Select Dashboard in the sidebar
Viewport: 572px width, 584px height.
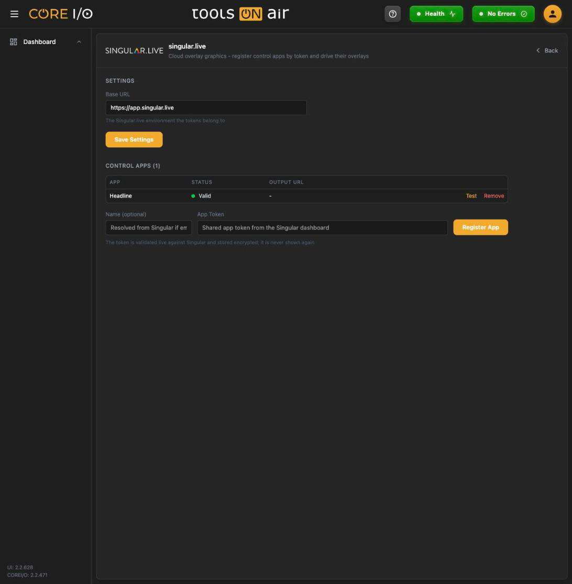(x=39, y=42)
